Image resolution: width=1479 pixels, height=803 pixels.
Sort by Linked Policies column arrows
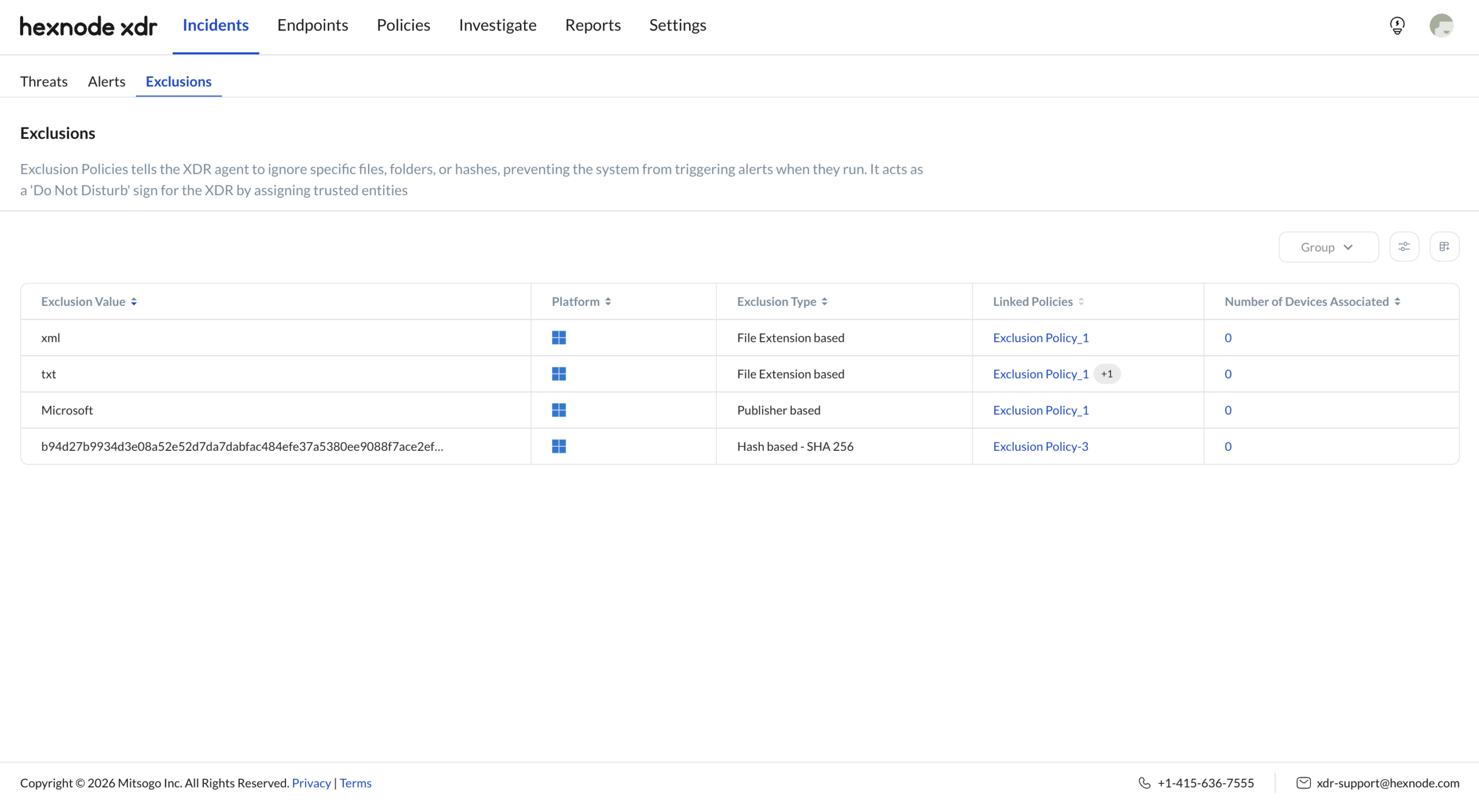pyautogui.click(x=1081, y=302)
